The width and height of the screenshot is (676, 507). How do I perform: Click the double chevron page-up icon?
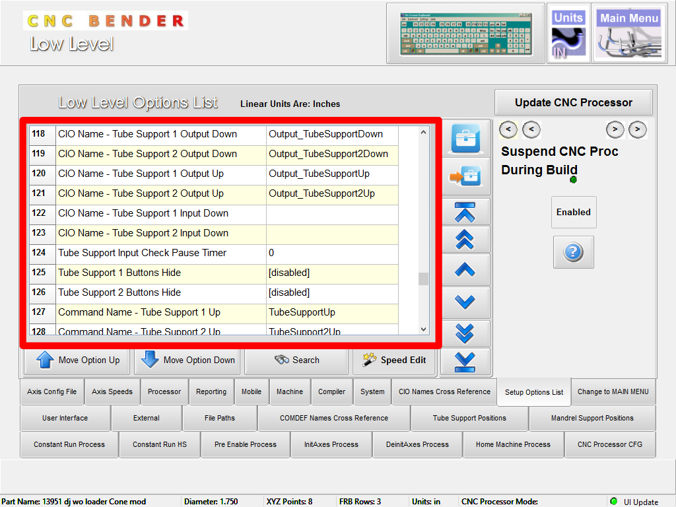coord(465,240)
